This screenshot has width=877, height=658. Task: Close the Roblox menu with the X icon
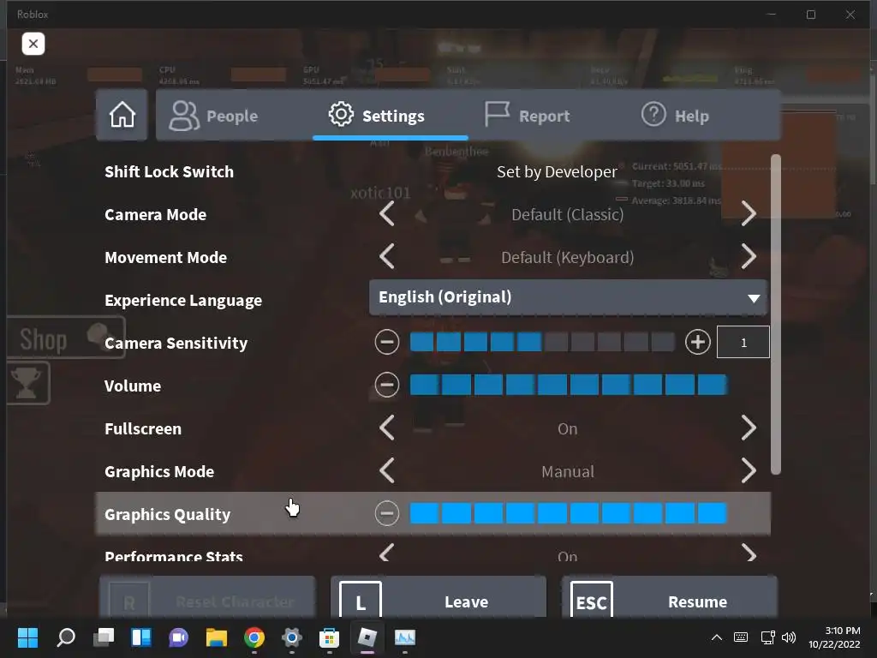click(33, 44)
